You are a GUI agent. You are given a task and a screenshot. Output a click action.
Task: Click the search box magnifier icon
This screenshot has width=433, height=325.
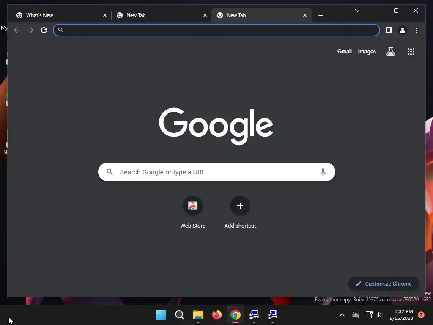coord(110,172)
